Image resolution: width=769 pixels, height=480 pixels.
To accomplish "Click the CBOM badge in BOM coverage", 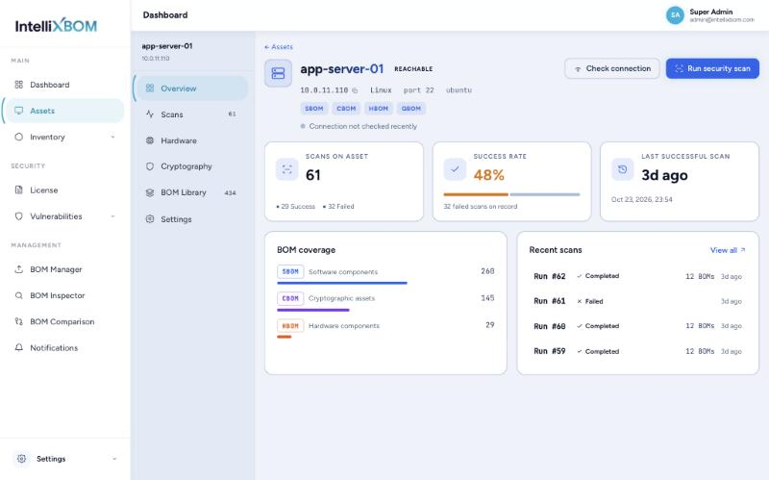I will click(290, 298).
